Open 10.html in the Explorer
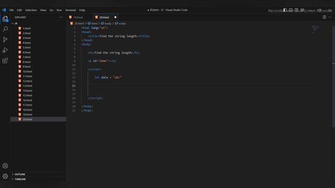Viewport: 335px width, 188px height. click(x=38, y=72)
